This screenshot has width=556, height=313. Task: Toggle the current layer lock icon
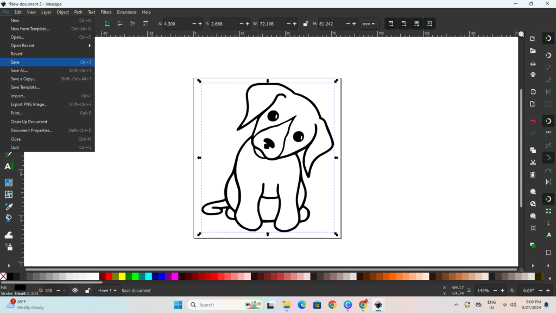(x=87, y=291)
